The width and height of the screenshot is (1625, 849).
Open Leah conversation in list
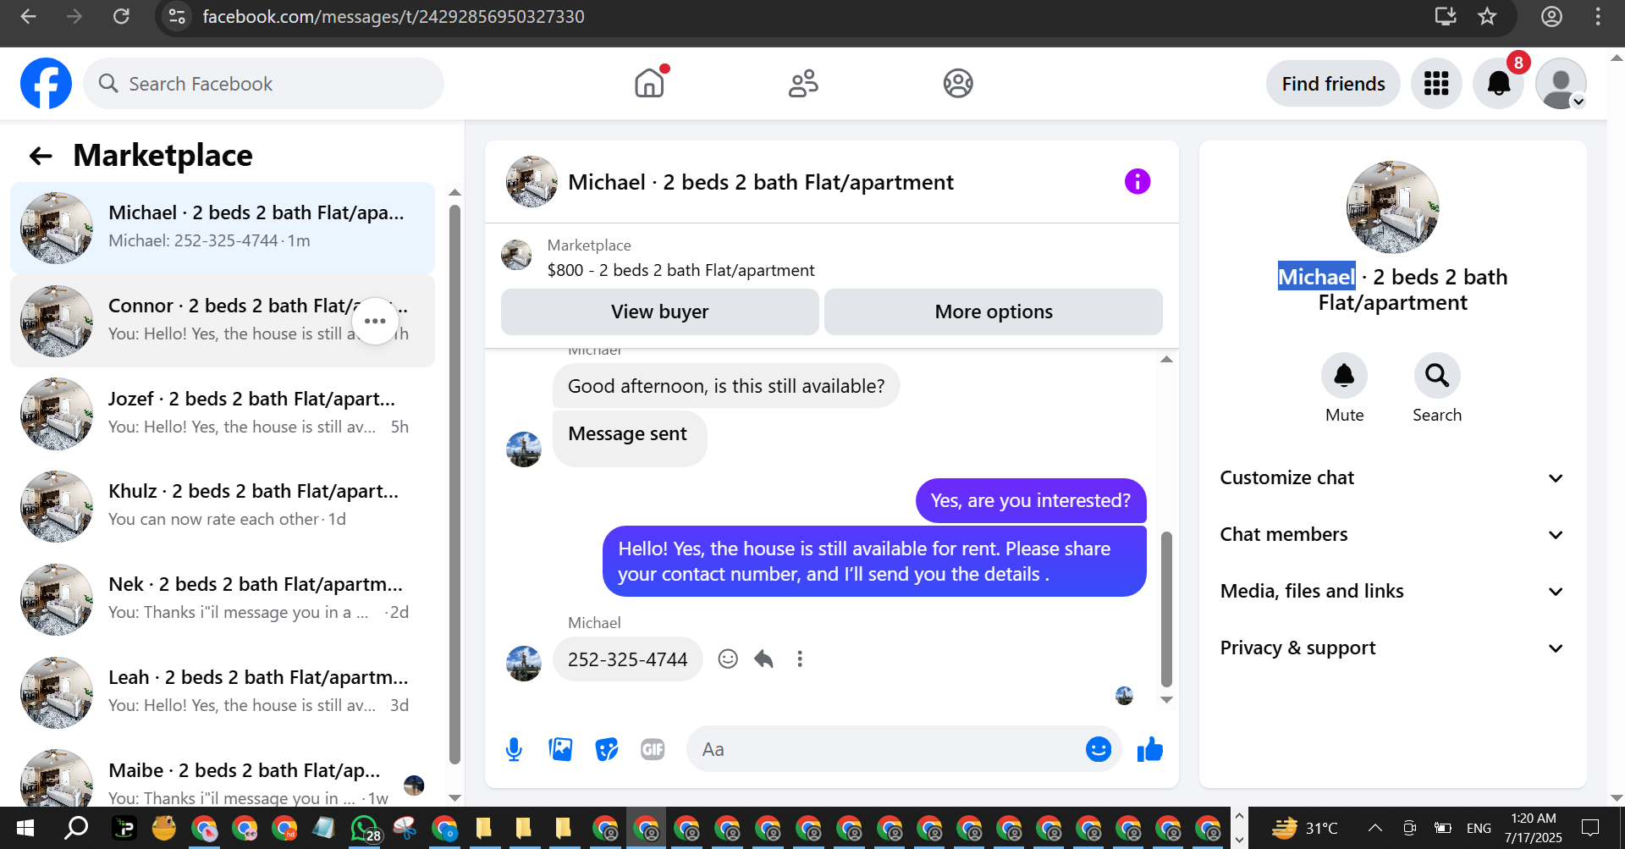[x=223, y=692]
